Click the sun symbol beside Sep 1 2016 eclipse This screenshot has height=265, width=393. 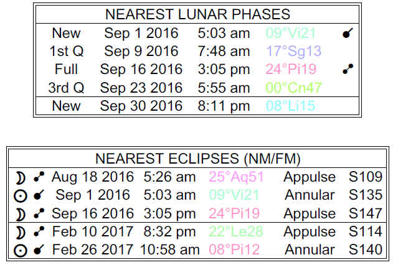[x=22, y=195]
